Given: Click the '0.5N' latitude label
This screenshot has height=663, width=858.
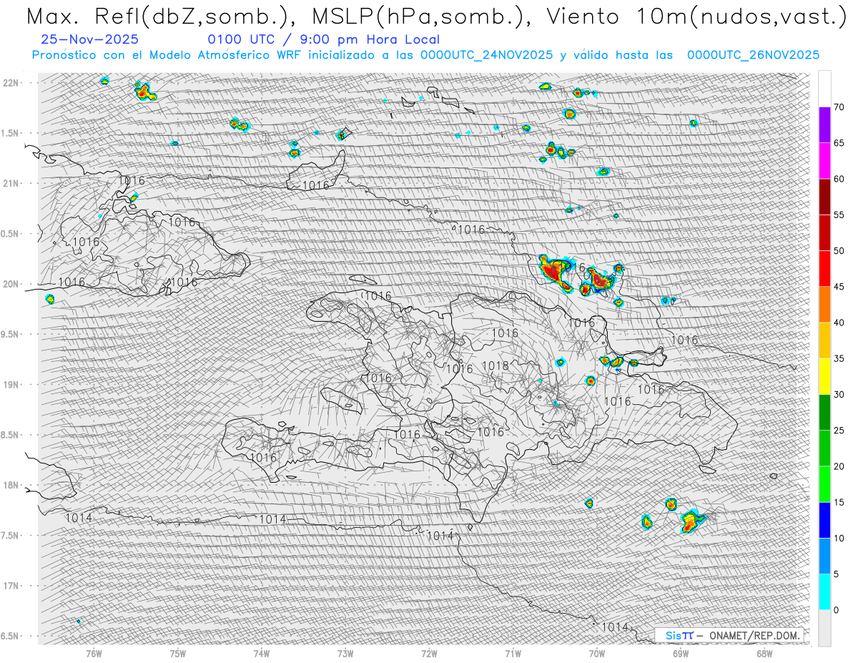Looking at the screenshot, I should [x=10, y=234].
